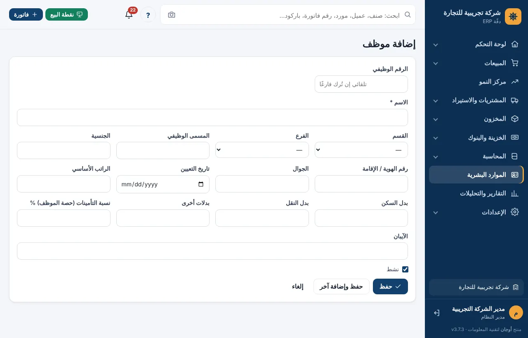Click the الراتب الأساسي salary field

click(64, 184)
